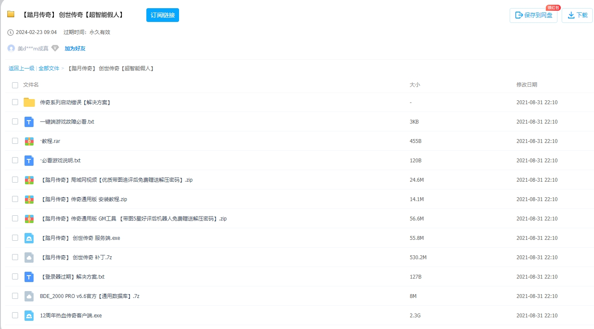594x329 pixels.
Task: Click the 下载 button
Action: (x=577, y=16)
